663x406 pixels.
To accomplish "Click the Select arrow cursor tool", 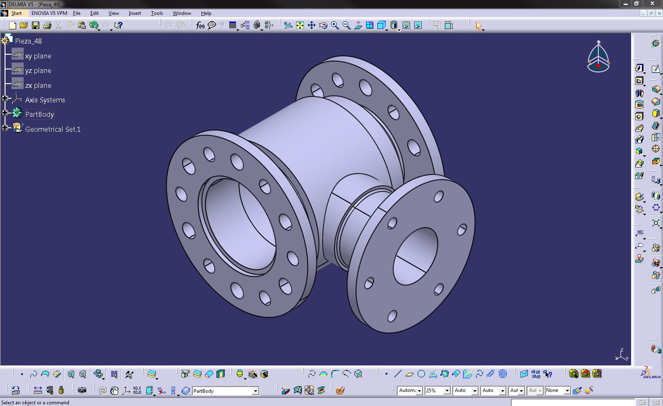I will click(x=478, y=26).
